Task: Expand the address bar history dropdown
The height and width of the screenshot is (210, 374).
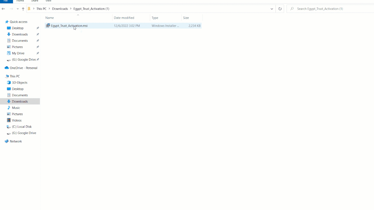Action: [272, 9]
